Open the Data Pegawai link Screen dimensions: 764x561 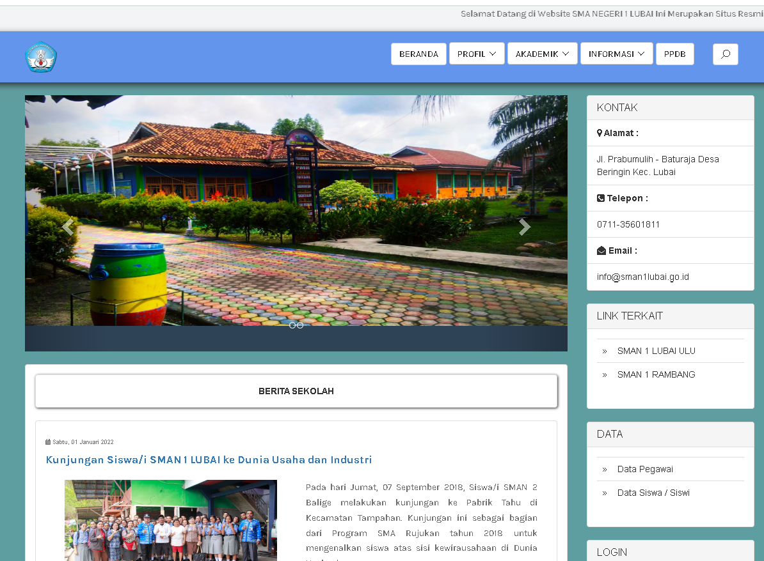tap(645, 469)
